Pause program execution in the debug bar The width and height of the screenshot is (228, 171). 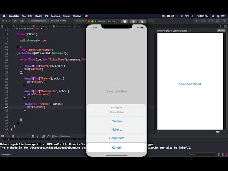pyautogui.click(x=13, y=136)
